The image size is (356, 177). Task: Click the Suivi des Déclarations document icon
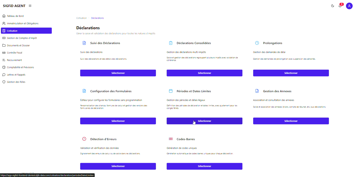pyautogui.click(x=84, y=43)
